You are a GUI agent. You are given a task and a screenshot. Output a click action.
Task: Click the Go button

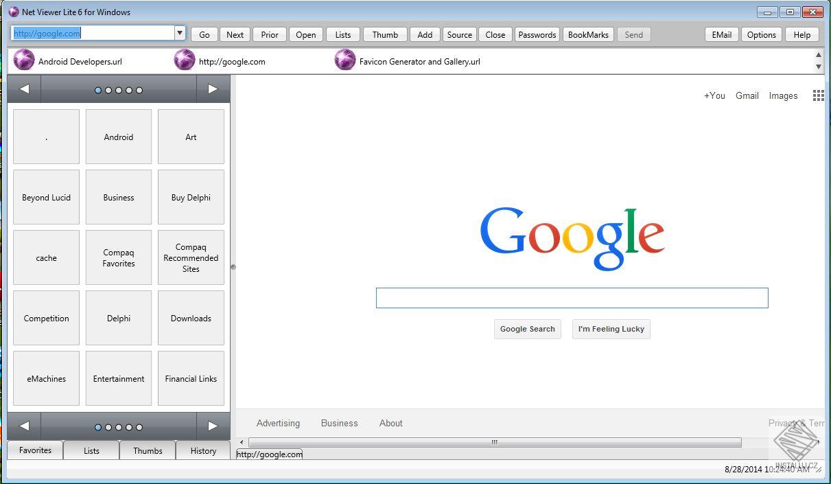[204, 34]
